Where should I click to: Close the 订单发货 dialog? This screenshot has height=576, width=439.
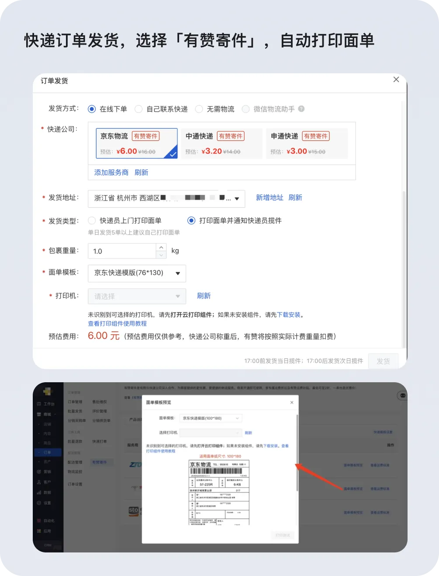coord(396,79)
